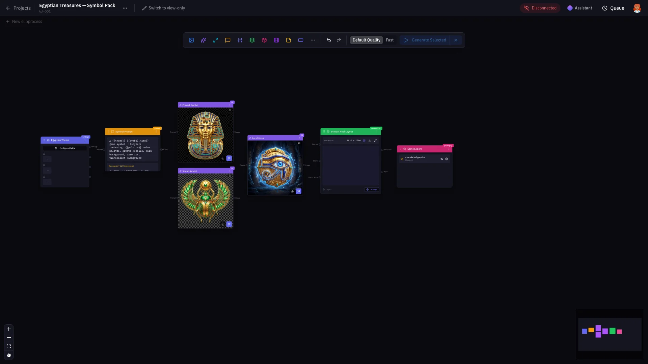Click the teal upscale arrows toolbar icon
This screenshot has height=364, width=648.
[x=216, y=40]
